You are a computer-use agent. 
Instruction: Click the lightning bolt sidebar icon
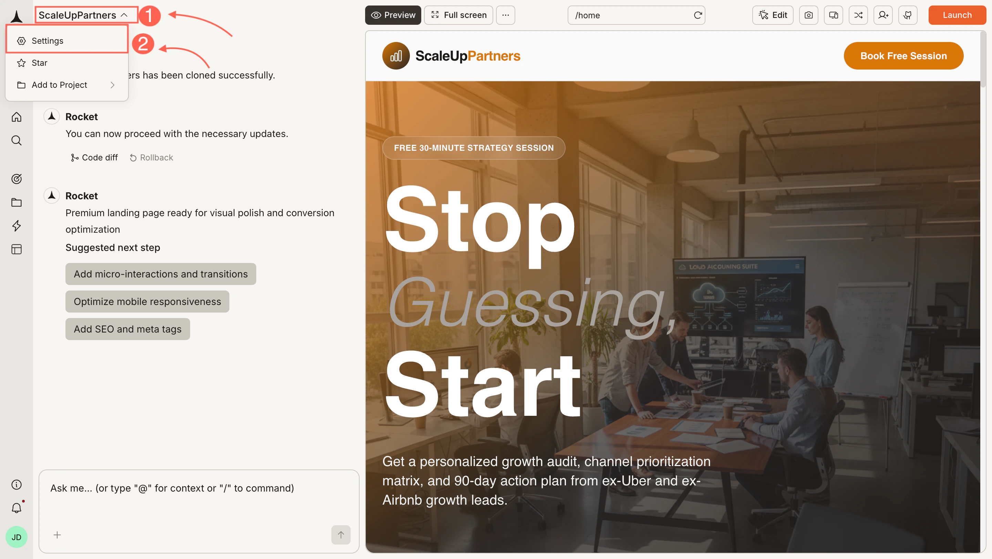[17, 226]
